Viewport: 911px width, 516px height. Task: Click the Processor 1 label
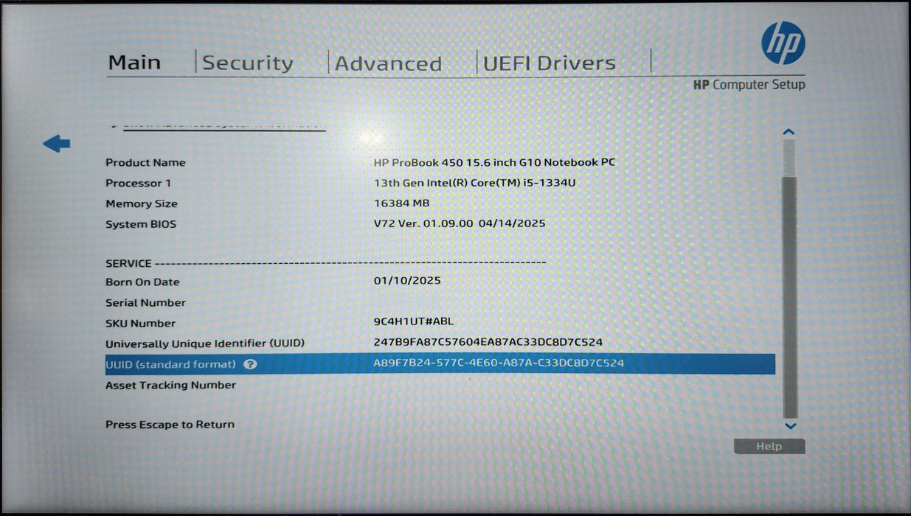pos(138,184)
